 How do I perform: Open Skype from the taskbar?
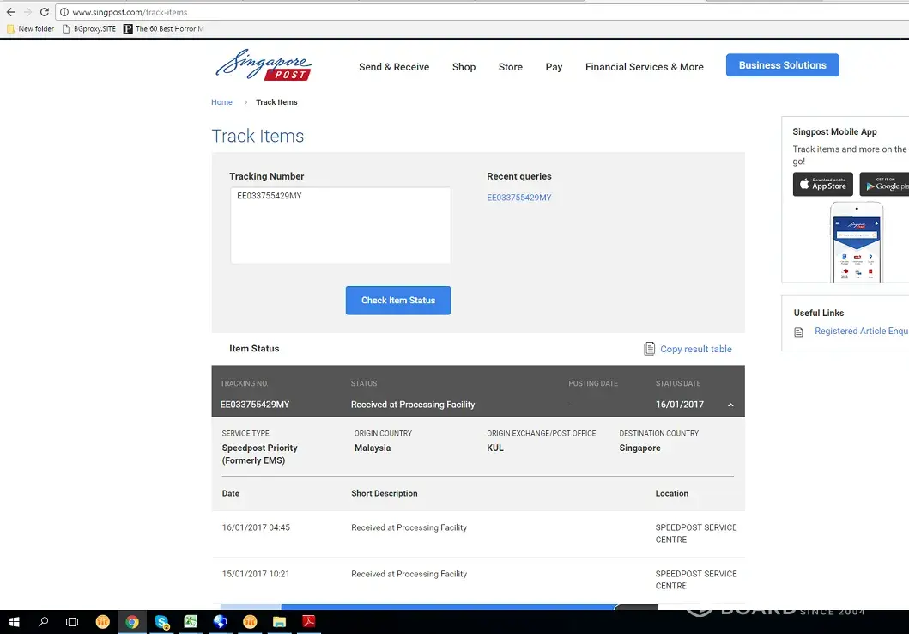[x=161, y=622]
